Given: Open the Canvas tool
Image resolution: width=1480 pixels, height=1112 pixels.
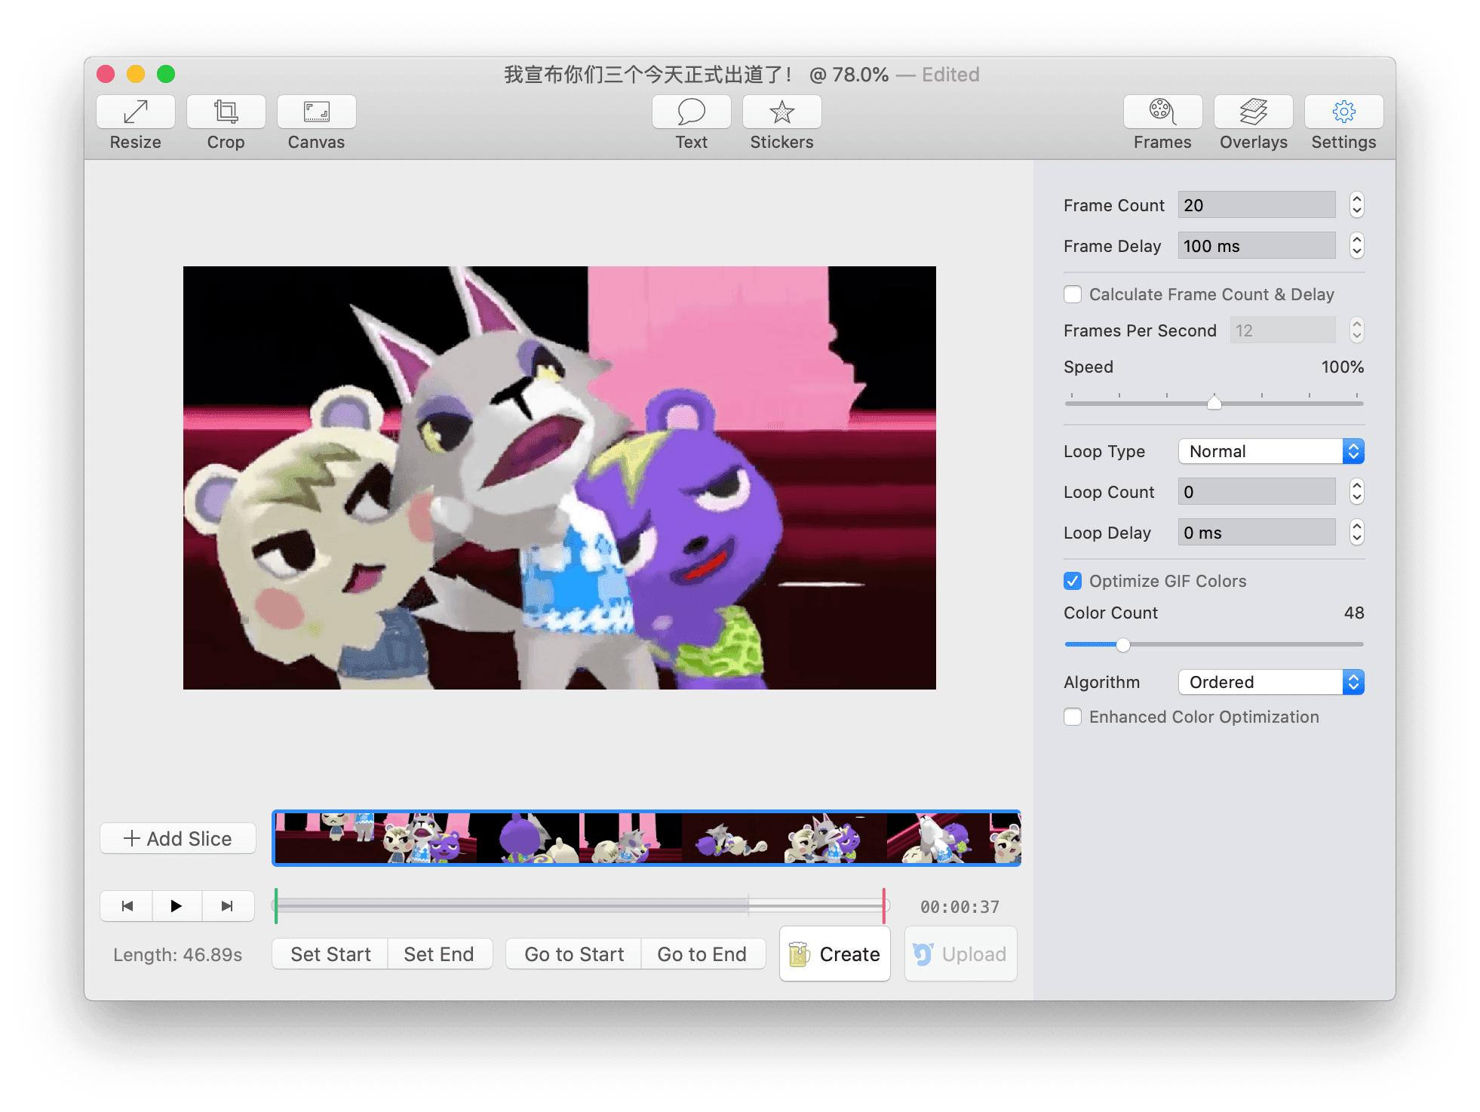Looking at the screenshot, I should pos(315,122).
